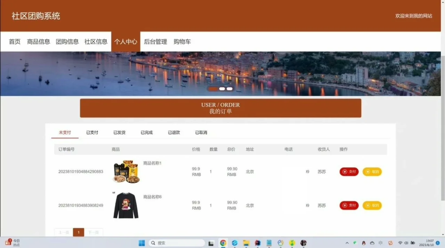Pay for the 商品名称6 order
This screenshot has height=248, width=445.
pos(349,205)
